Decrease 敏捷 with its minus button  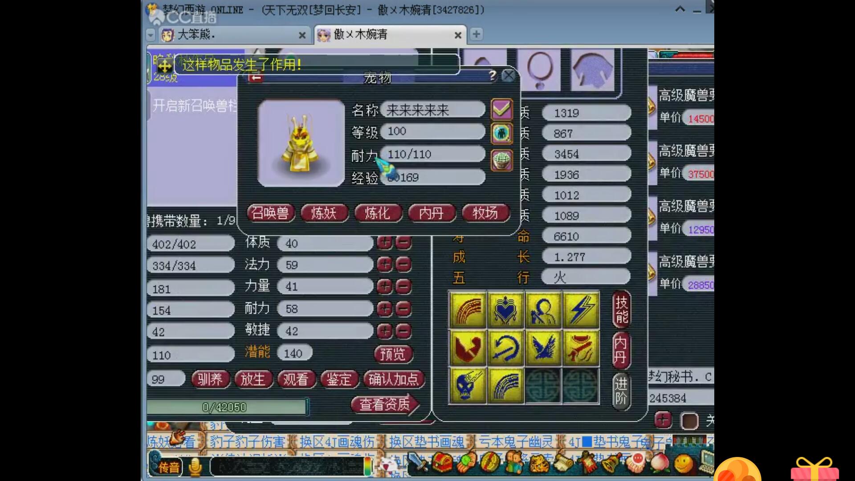click(403, 331)
